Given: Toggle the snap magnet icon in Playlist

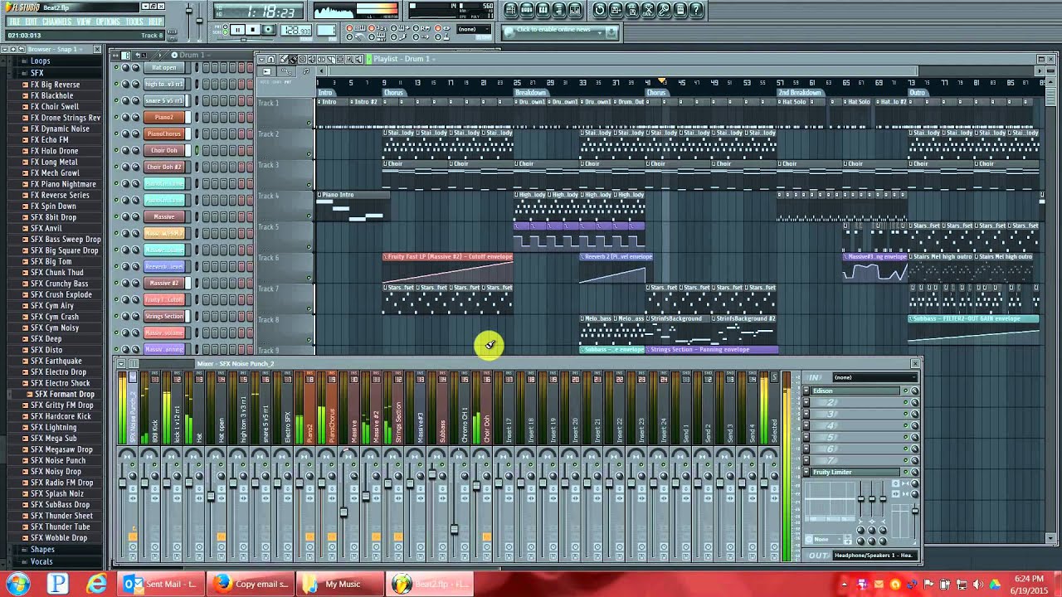Looking at the screenshot, I should [270, 59].
